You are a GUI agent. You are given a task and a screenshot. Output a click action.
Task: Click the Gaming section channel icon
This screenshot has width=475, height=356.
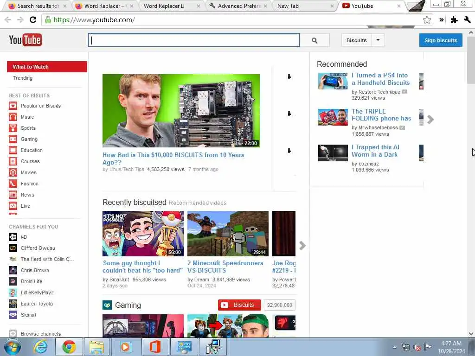click(x=107, y=305)
